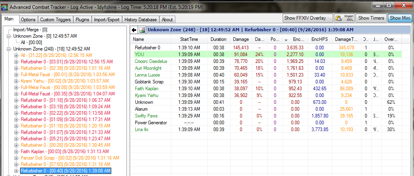Select Import/Merge - [0] tree item
The height and width of the screenshot is (176, 414).
(30, 30)
